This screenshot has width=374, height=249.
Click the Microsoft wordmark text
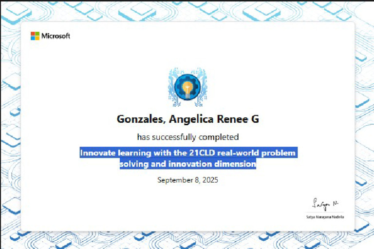click(x=56, y=36)
